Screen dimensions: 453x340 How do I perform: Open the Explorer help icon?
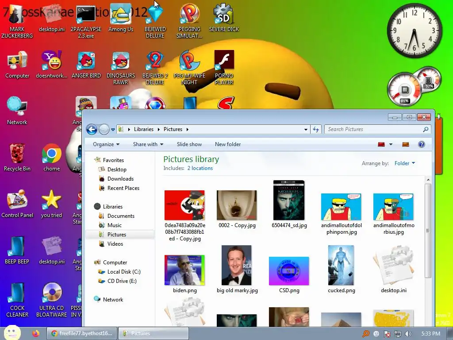pyautogui.click(x=422, y=144)
